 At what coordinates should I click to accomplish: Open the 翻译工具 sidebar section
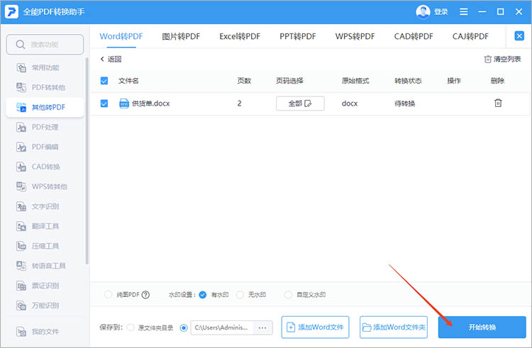coord(45,226)
